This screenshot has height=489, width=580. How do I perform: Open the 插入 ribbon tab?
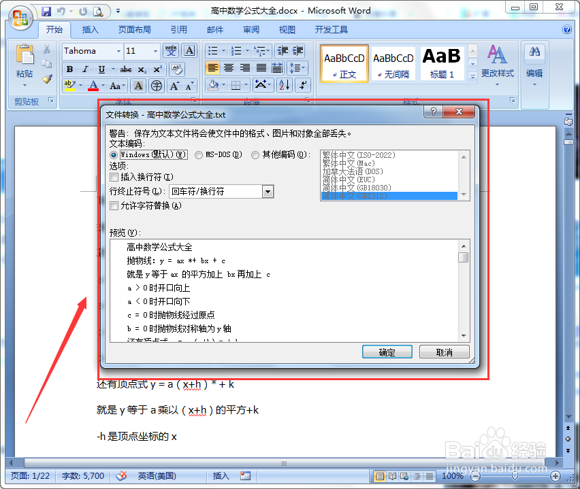tap(90, 29)
